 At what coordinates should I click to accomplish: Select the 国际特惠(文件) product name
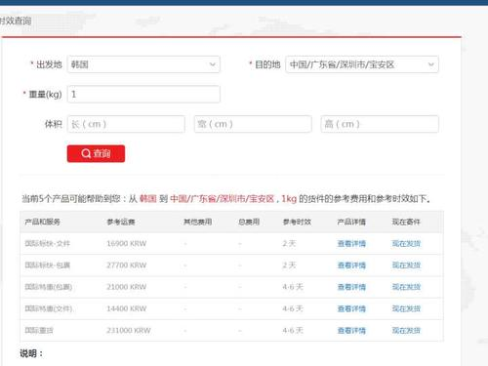49,308
